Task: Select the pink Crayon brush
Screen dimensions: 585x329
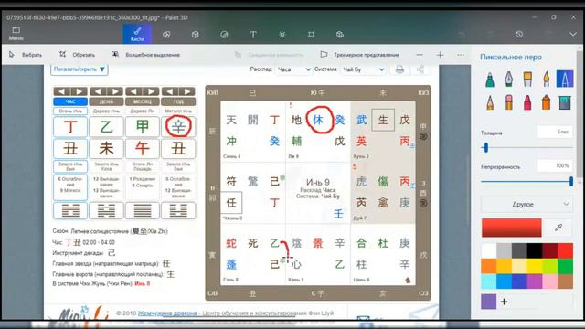Action: click(x=527, y=102)
